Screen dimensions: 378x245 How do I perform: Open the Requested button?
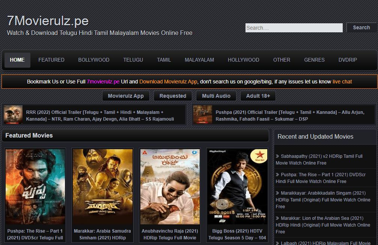[173, 96]
